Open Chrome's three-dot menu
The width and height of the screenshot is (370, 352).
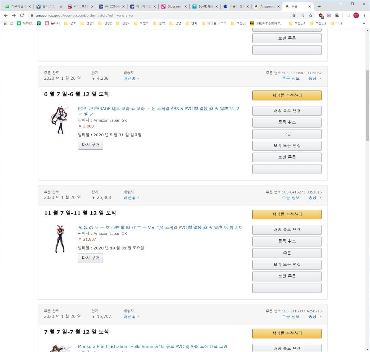[364, 15]
